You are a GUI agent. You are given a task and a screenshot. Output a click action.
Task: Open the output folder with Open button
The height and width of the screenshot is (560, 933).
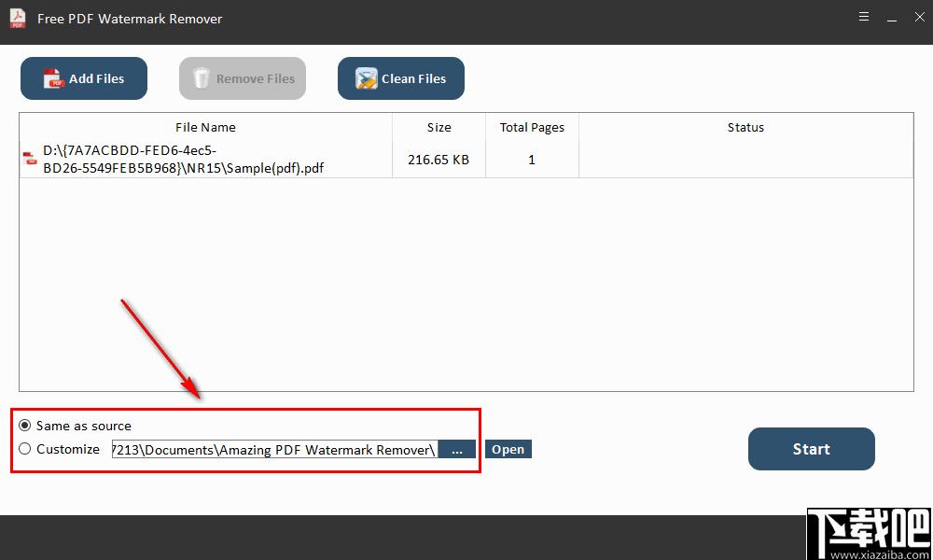tap(508, 450)
